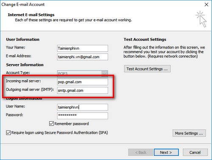Click the Server Information section label
The width and height of the screenshot is (212, 160).
tap(25, 65)
